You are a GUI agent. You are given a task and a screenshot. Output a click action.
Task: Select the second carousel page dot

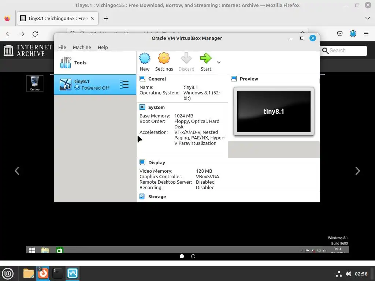tap(193, 256)
